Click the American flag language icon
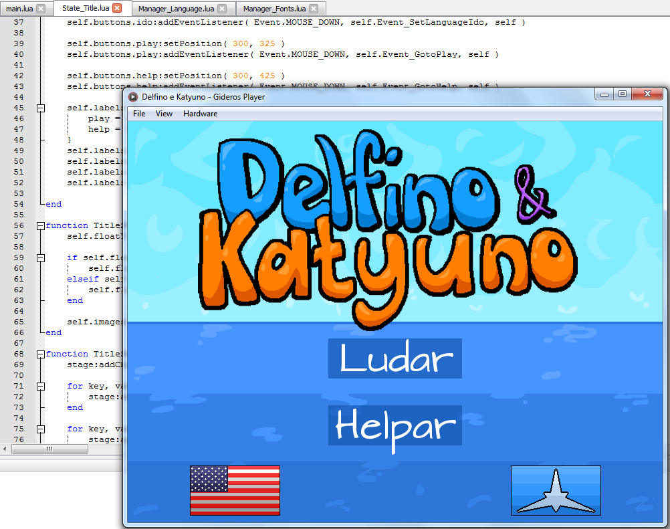This screenshot has width=670, height=529. click(235, 490)
